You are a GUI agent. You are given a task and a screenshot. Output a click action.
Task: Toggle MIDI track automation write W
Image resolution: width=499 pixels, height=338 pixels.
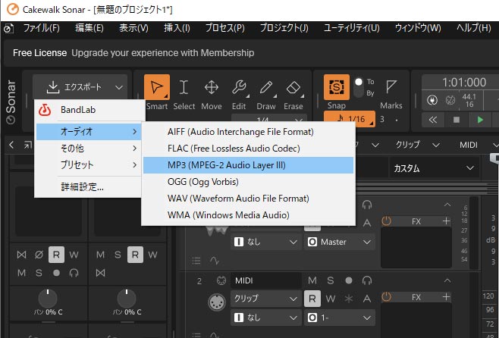331,299
